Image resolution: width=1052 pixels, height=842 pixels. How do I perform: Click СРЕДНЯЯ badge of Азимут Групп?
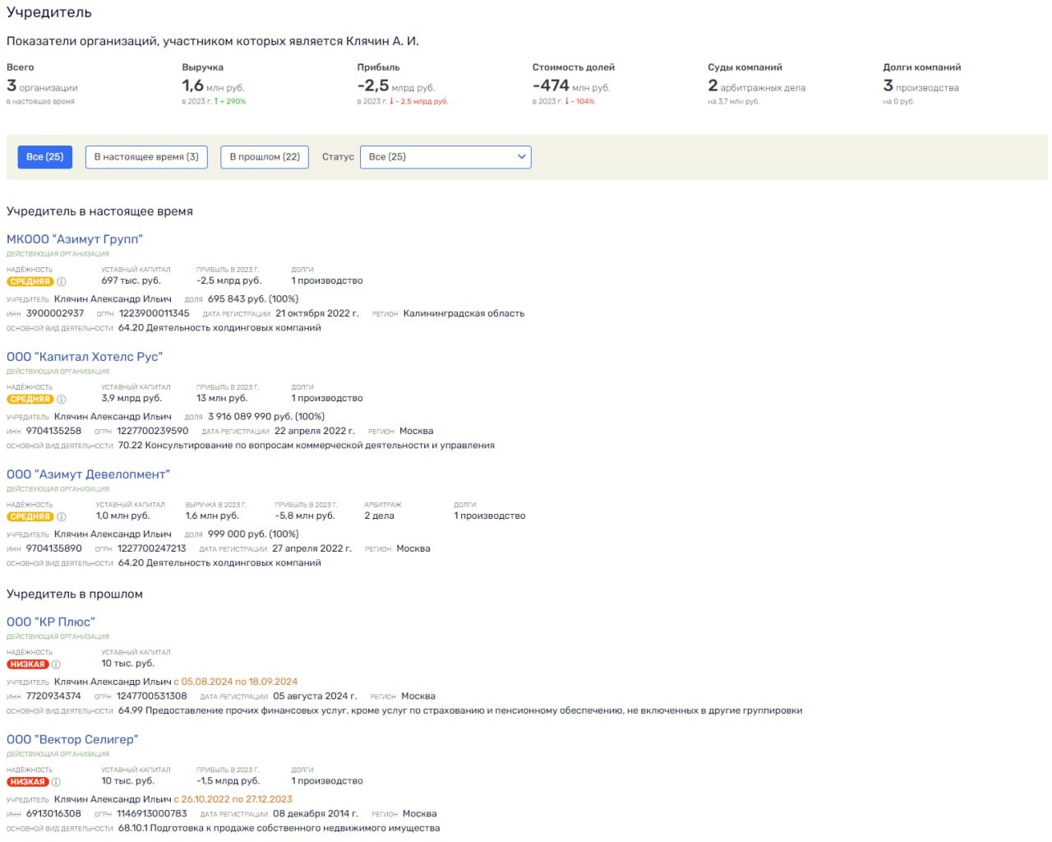(x=30, y=282)
